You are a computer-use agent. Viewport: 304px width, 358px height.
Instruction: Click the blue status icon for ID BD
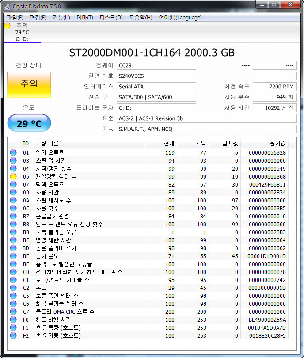click(x=13, y=248)
